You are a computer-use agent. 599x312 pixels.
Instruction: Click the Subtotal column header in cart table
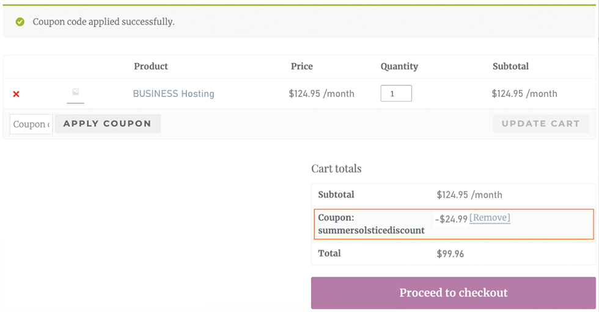coord(510,66)
